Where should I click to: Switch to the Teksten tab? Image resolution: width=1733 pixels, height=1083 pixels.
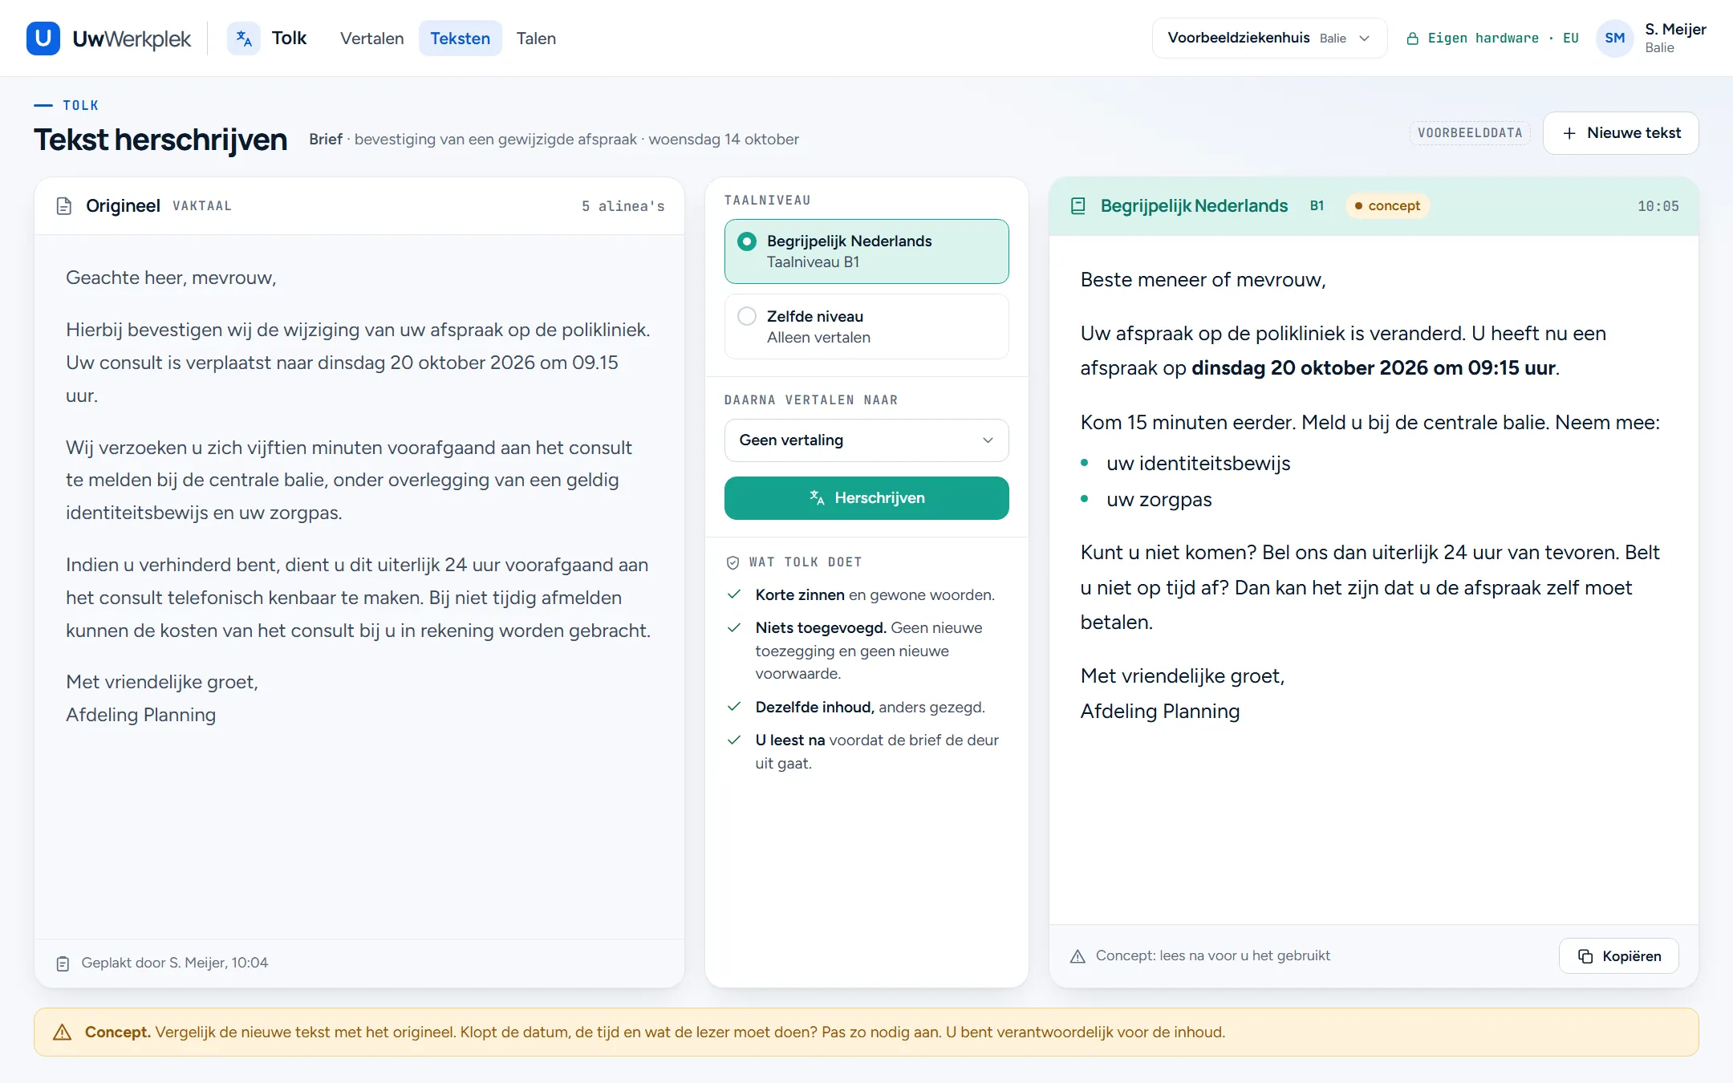click(x=461, y=39)
